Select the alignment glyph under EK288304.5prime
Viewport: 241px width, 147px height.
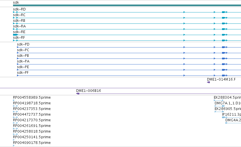[219, 100]
